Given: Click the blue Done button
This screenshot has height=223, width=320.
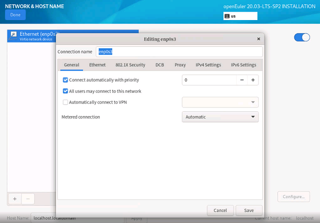Looking at the screenshot, I should [x=15, y=15].
